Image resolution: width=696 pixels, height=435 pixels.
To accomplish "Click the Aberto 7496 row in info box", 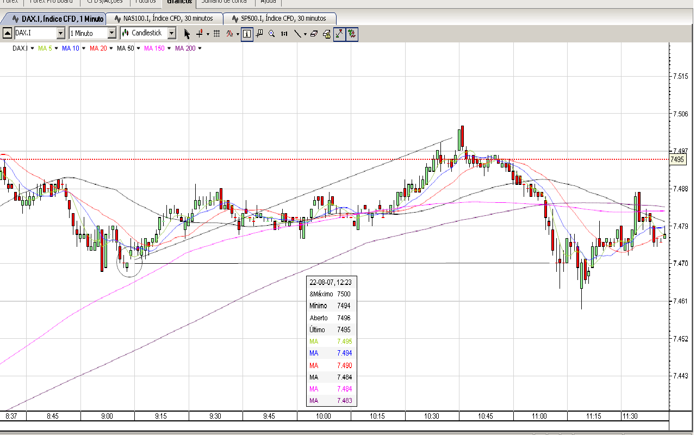I will click(x=331, y=318).
